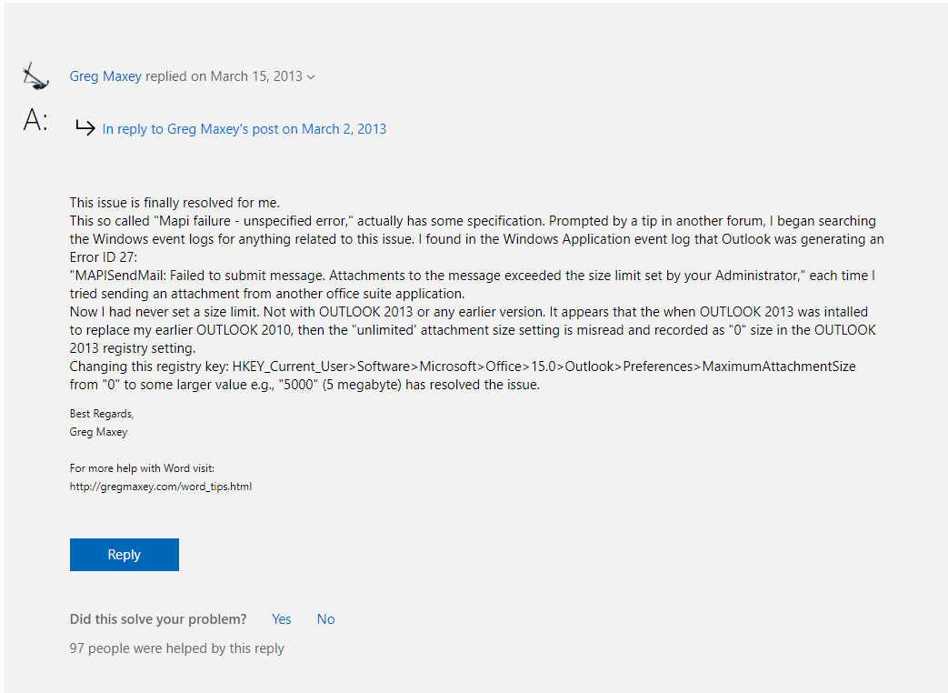The image size is (948, 693).
Task: Click the 'Error ID 27:' text
Action: click(103, 257)
